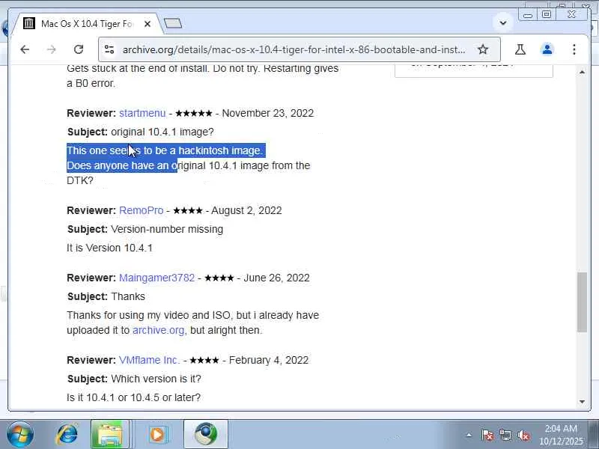Select the Mac Os X 10.4 Tiger tab
Screen dimensions: 599x449
pos(87,24)
